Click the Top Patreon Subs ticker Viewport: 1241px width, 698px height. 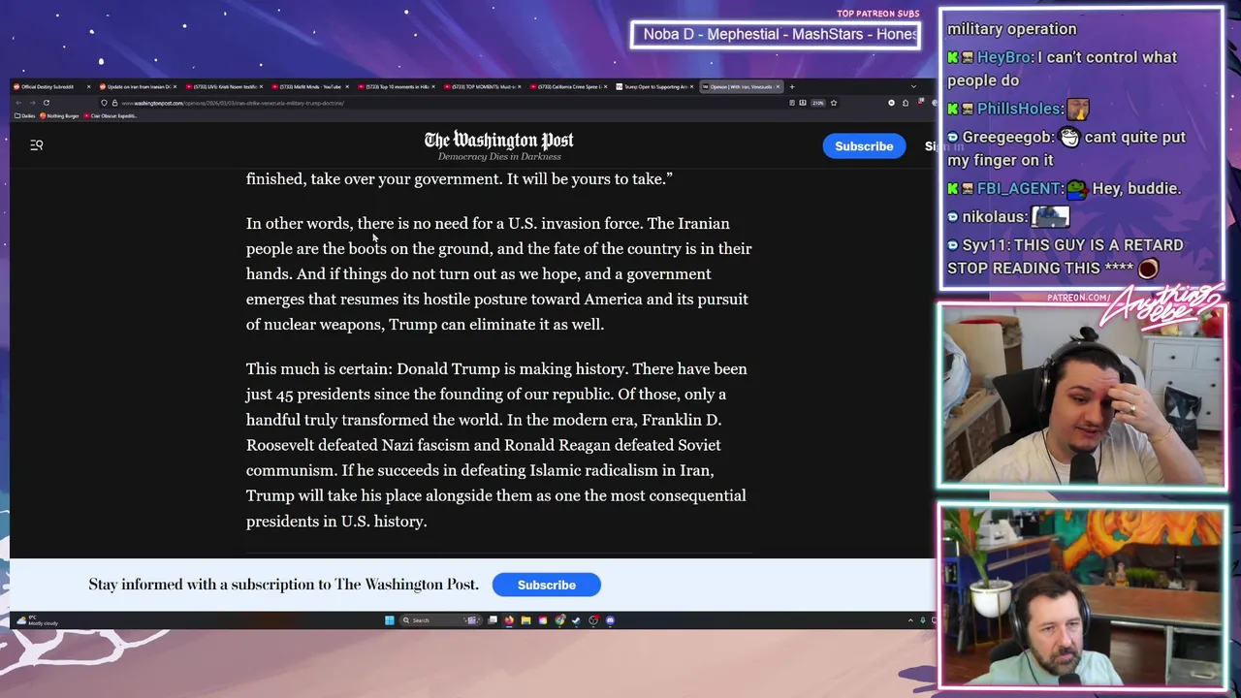776,35
